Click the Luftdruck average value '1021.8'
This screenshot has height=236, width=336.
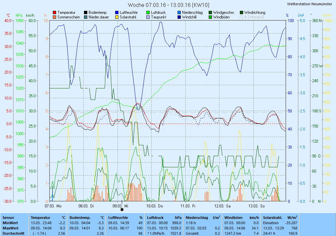pos(176,233)
